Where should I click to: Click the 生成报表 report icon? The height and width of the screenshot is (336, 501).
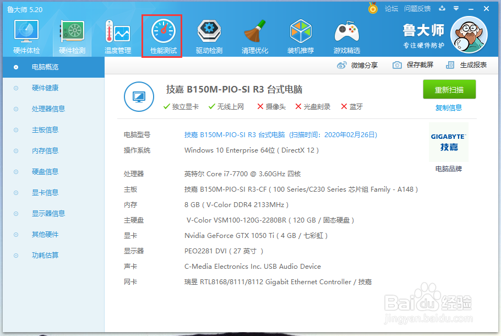coord(450,65)
